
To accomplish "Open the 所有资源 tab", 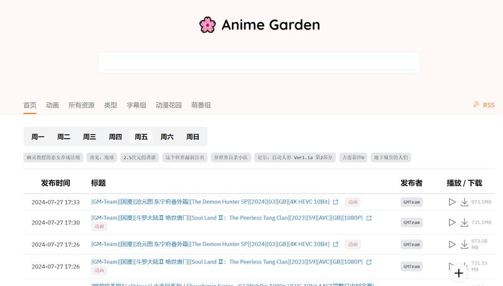I will [82, 105].
